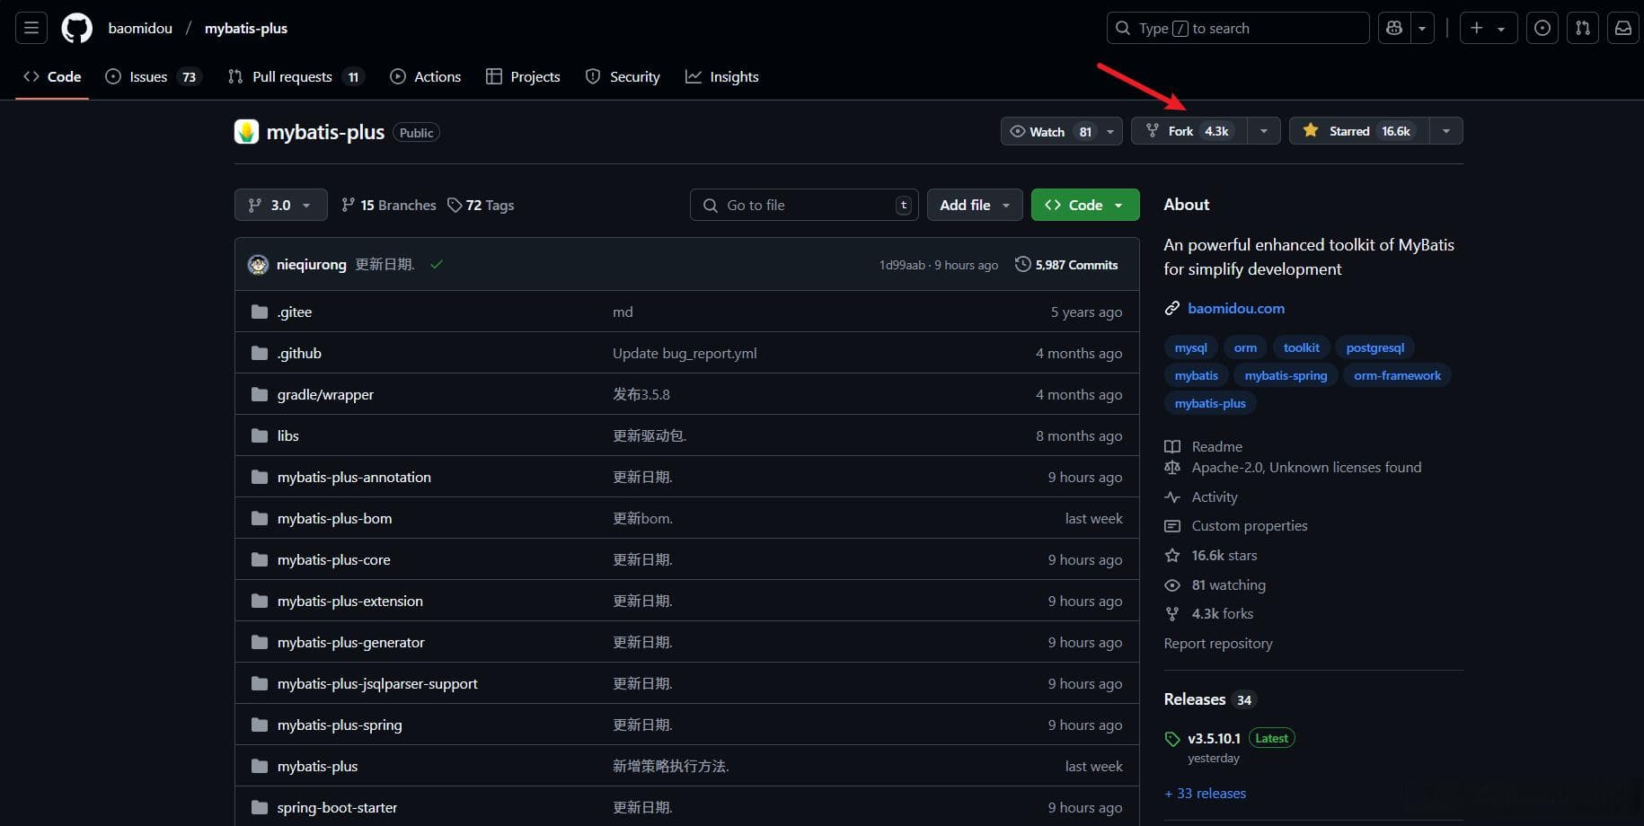Image resolution: width=1644 pixels, height=826 pixels.
Task: Fork the repository
Action: click(1189, 131)
